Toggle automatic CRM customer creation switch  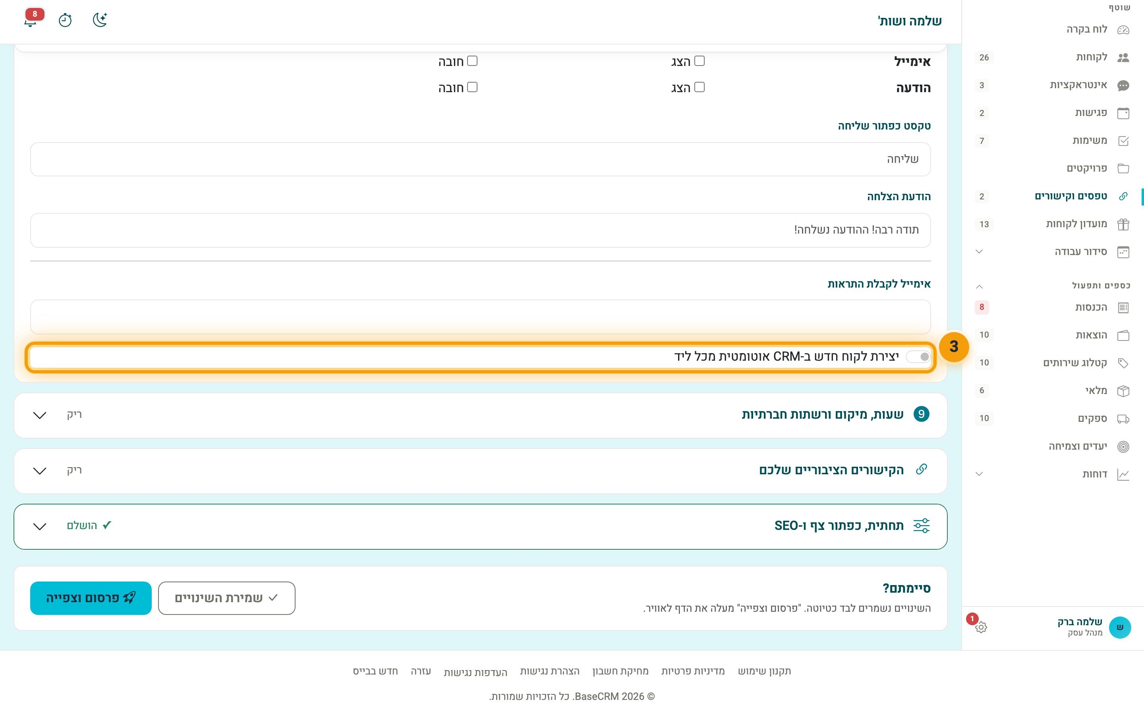(918, 357)
